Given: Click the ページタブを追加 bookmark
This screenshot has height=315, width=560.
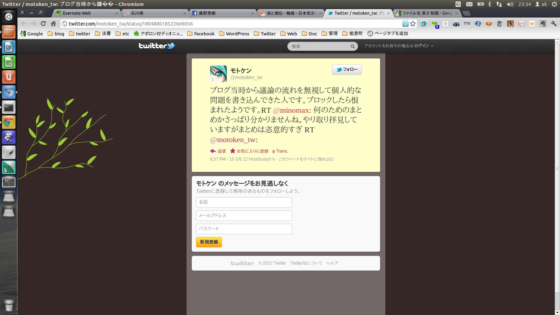Looking at the screenshot, I should pyautogui.click(x=388, y=34).
